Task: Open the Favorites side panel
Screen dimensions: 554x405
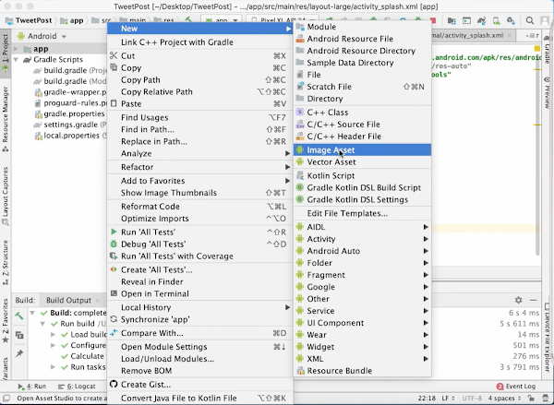Action: tap(6, 321)
